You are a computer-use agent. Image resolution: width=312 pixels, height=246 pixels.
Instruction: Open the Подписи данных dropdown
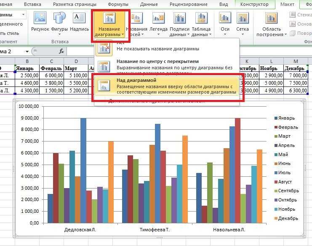click(179, 24)
